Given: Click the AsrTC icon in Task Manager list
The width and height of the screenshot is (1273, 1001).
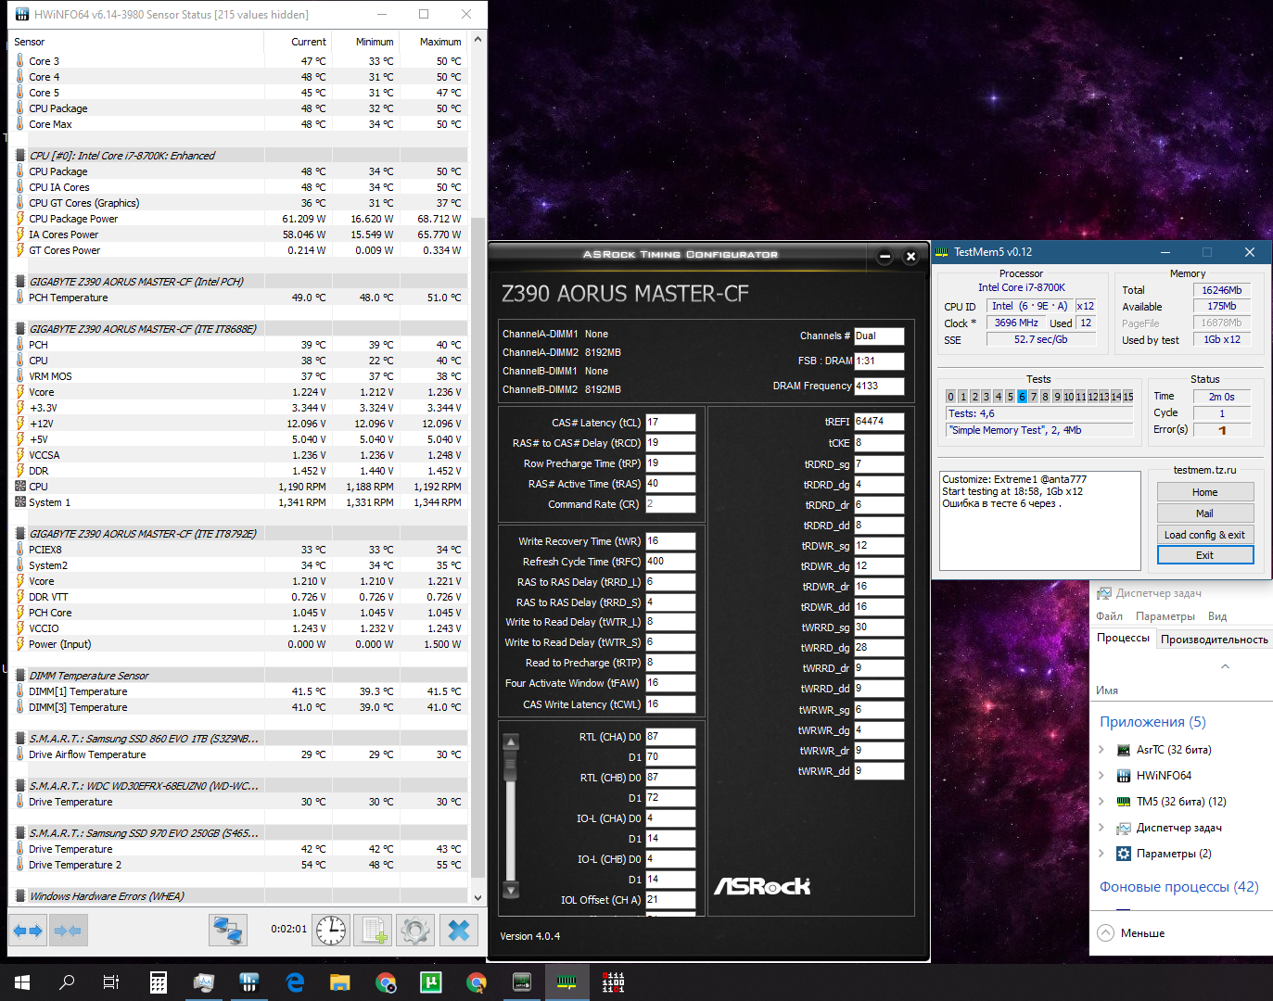Looking at the screenshot, I should tap(1124, 750).
